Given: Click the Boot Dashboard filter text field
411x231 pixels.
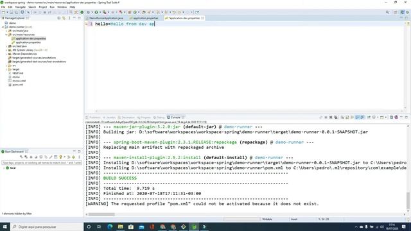Looking at the screenshot, I should (42, 162).
